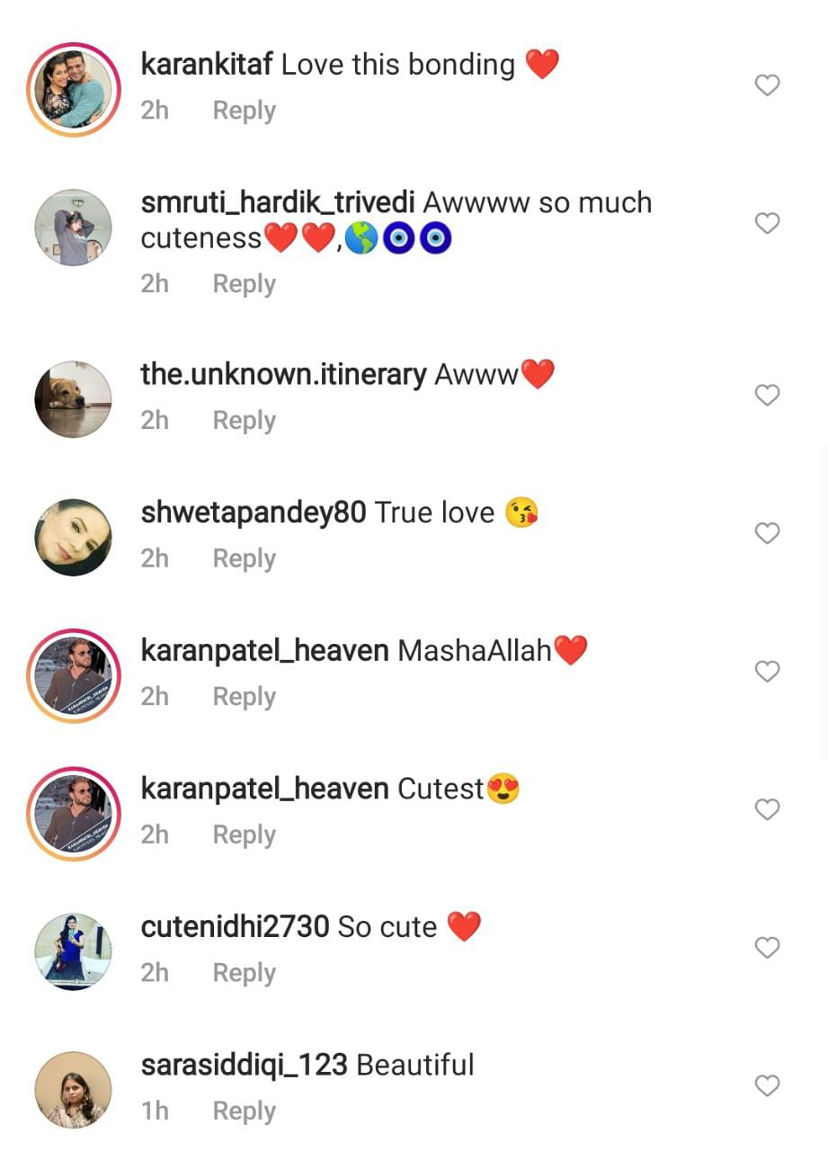Open karankitaf's profile picture story
This screenshot has height=1151, width=828.
(x=74, y=89)
